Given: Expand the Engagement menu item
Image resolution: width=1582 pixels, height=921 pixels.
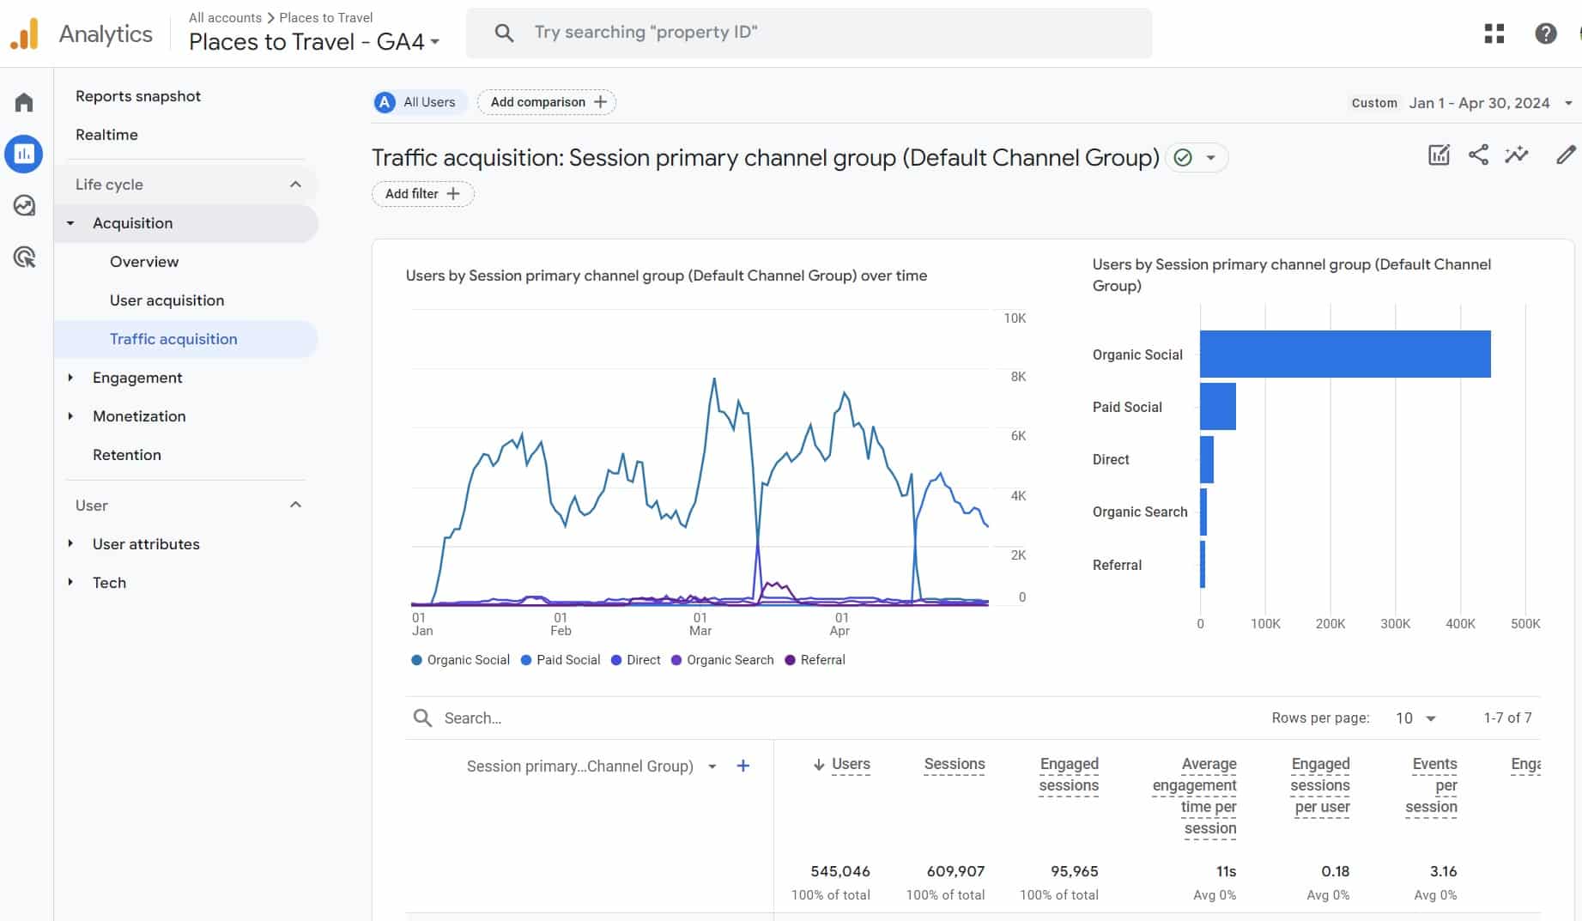Looking at the screenshot, I should click(137, 378).
